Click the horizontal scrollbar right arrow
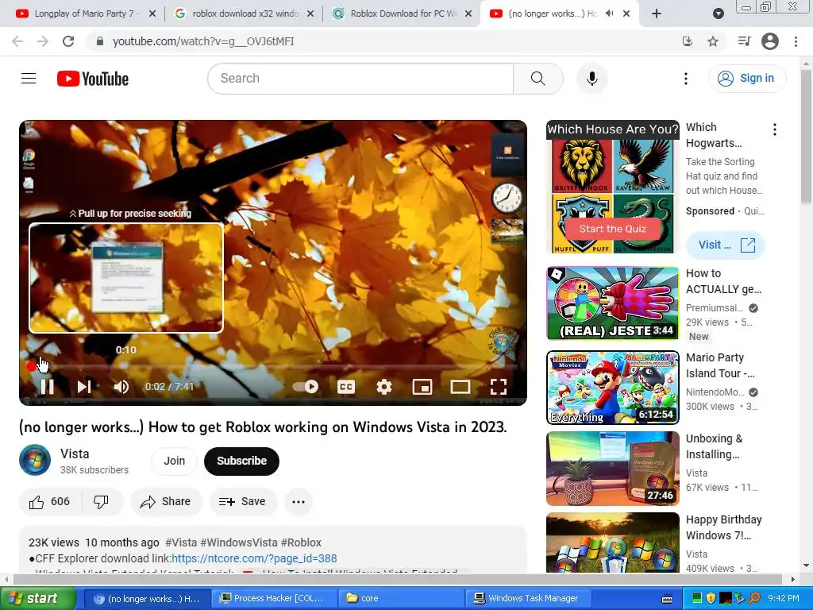 793,579
